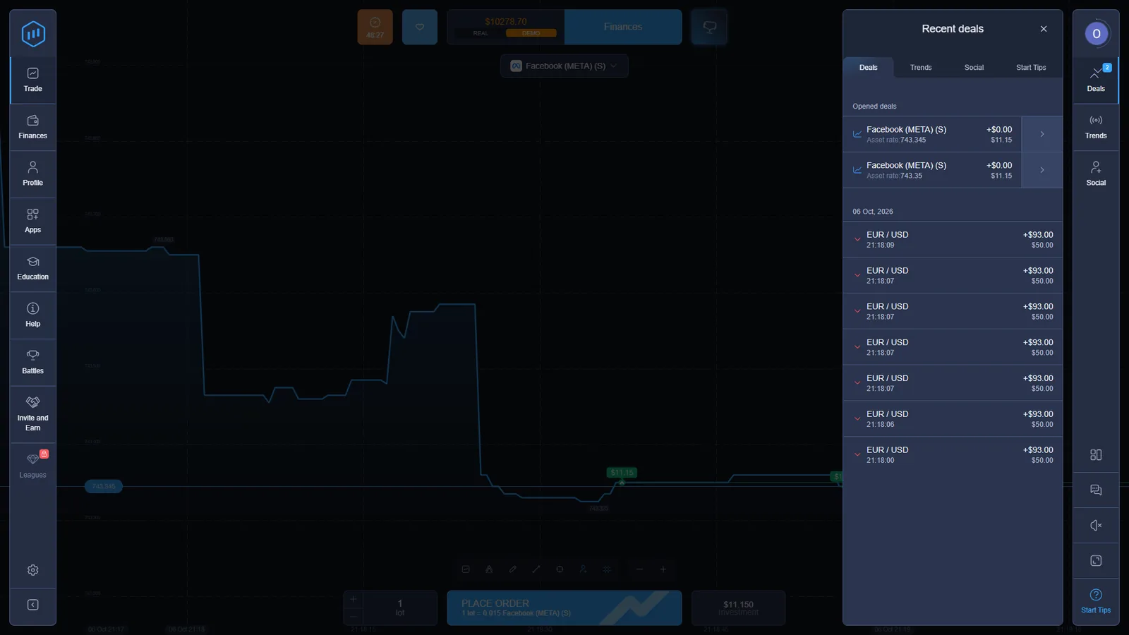Screen dimensions: 1129x635
Task: Zoom out the chart with minus
Action: coord(639,569)
